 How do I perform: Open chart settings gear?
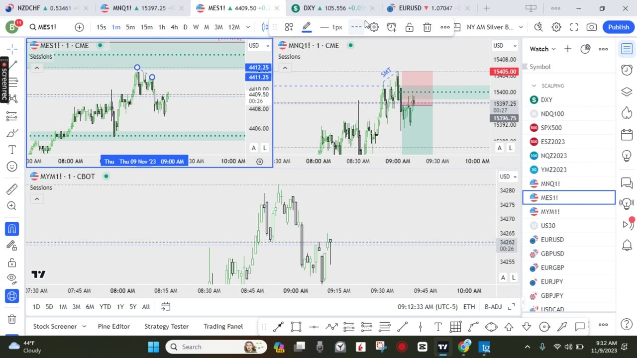(x=556, y=27)
